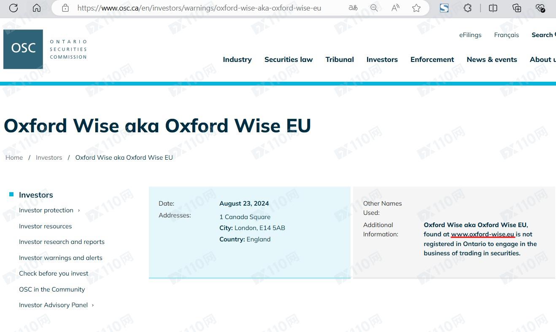Select the address 1 Canada Square

(x=245, y=217)
